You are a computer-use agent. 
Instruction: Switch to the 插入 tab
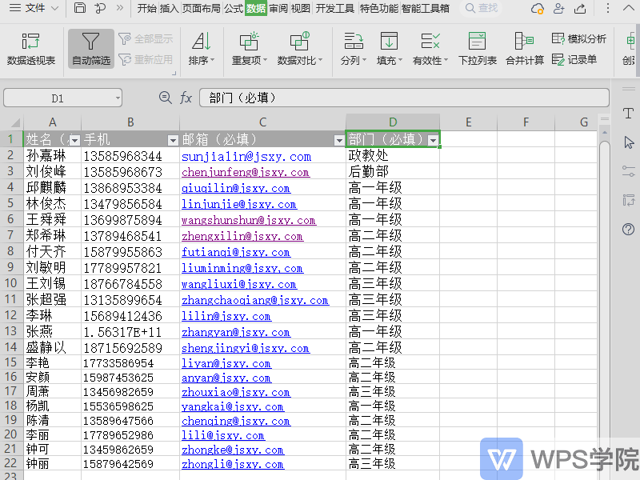170,8
